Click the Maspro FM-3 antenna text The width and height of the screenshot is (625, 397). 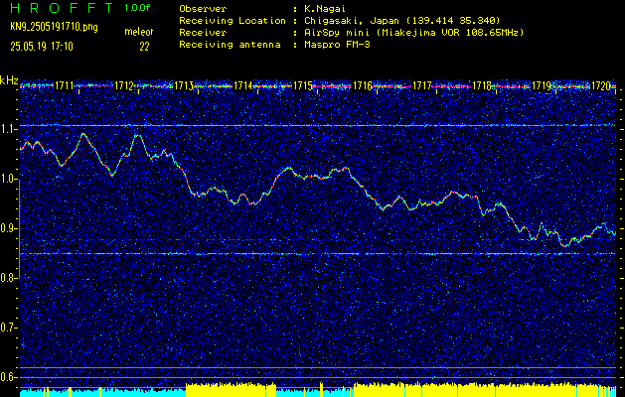point(337,45)
